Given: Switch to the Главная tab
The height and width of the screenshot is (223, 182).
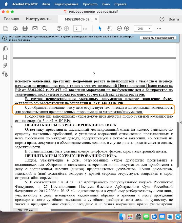Looking at the screenshot, I should pyautogui.click(x=11, y=19).
